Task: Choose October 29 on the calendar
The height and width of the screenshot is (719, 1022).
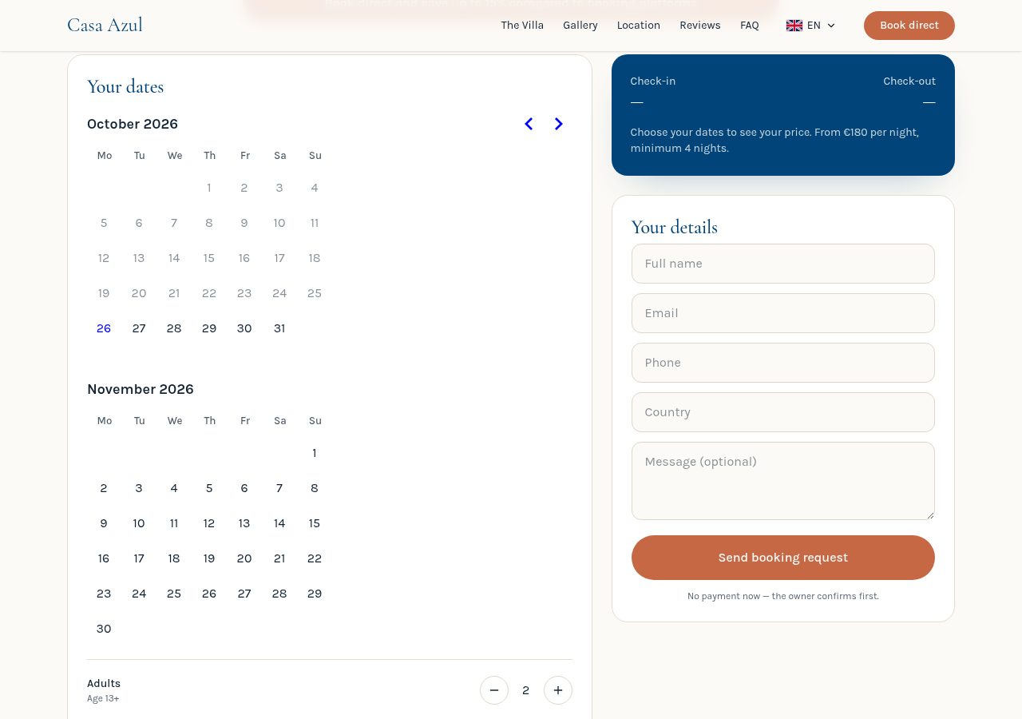Action: coord(209,328)
